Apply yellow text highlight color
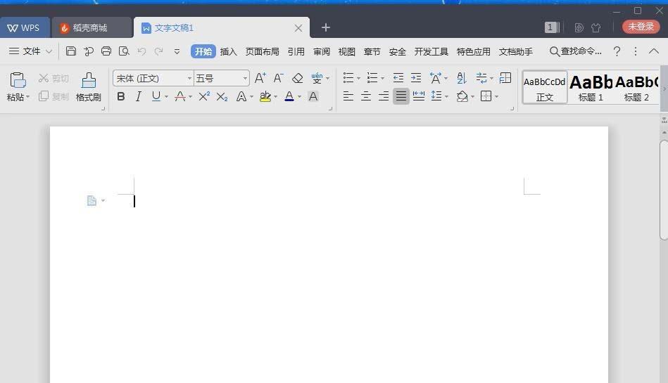Screen dimensions: 668x383 point(265,96)
